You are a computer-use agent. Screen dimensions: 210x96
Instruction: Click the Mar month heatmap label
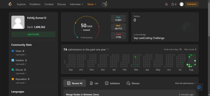[x=136, y=70]
